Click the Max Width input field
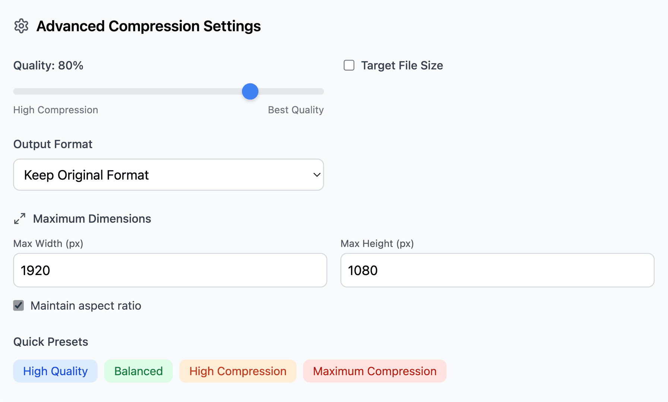Image resolution: width=668 pixels, height=402 pixels. coord(170,270)
